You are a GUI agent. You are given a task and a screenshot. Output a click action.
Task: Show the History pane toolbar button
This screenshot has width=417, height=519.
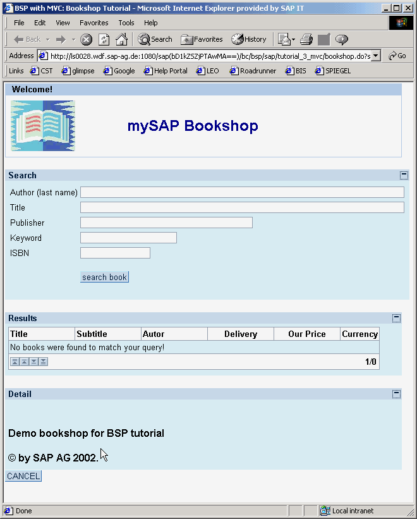[249, 39]
